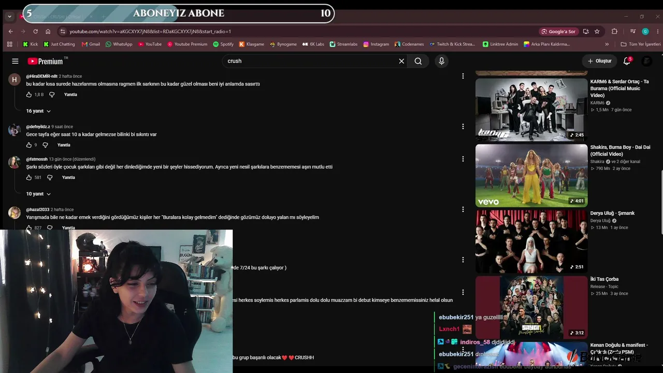Open the apps grid in bookmarks bar

click(9, 44)
